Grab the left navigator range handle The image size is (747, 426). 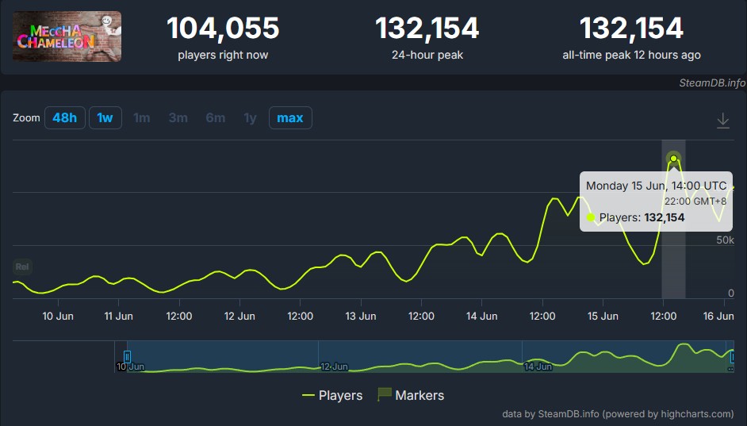coord(127,356)
